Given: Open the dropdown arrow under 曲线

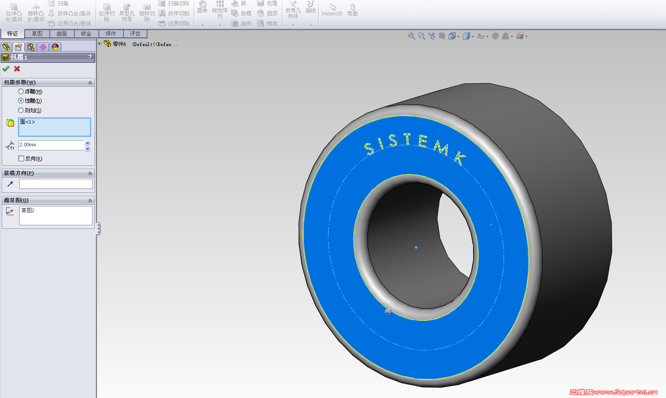Looking at the screenshot, I should [x=311, y=25].
